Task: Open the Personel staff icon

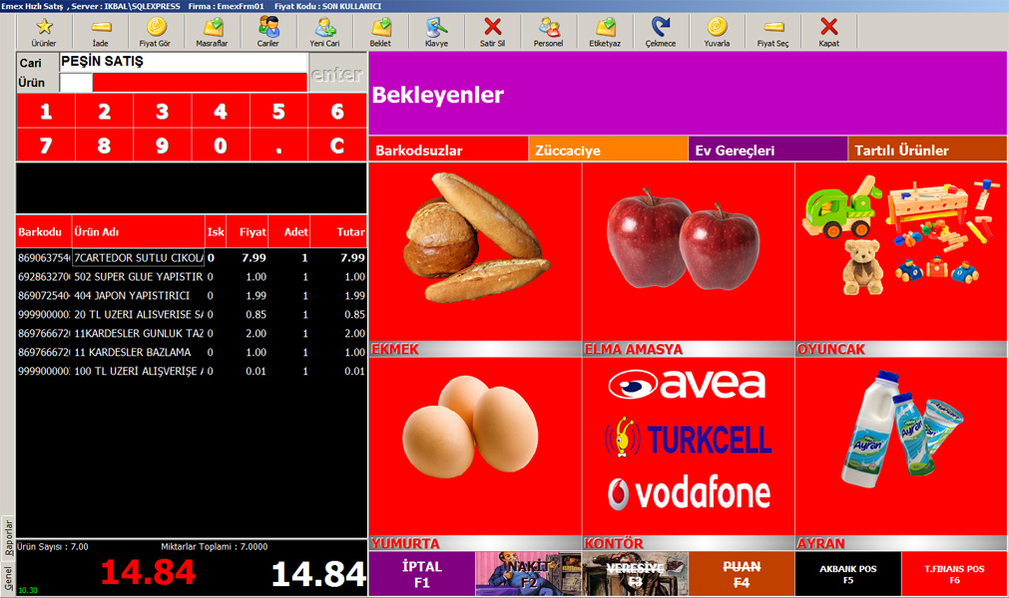Action: [548, 32]
